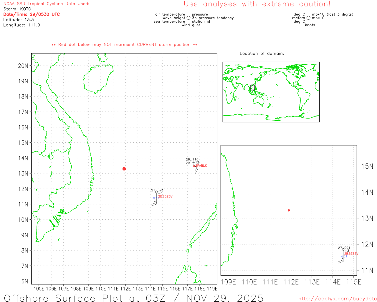Click the 'Date/Time: 29/0530 UTC' line
This screenshot has height=302, width=377.
(x=32, y=14)
